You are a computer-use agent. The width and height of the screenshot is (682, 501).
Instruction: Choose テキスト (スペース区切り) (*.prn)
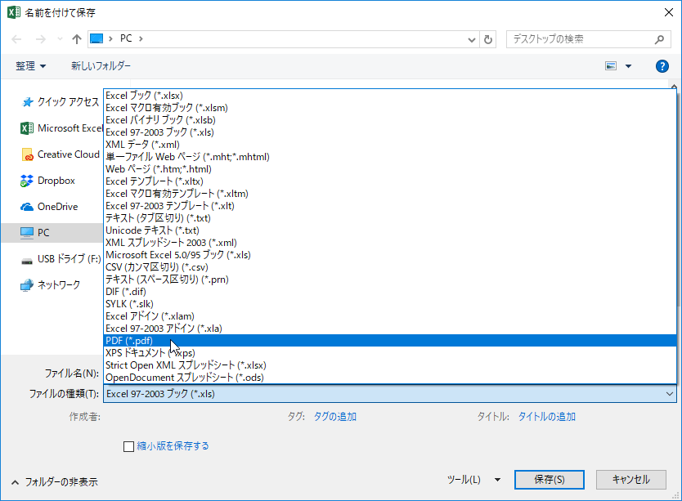pyautogui.click(x=390, y=280)
